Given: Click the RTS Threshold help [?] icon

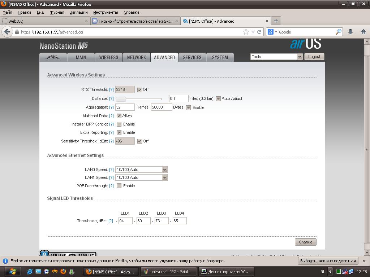Looking at the screenshot, I should tap(111, 89).
